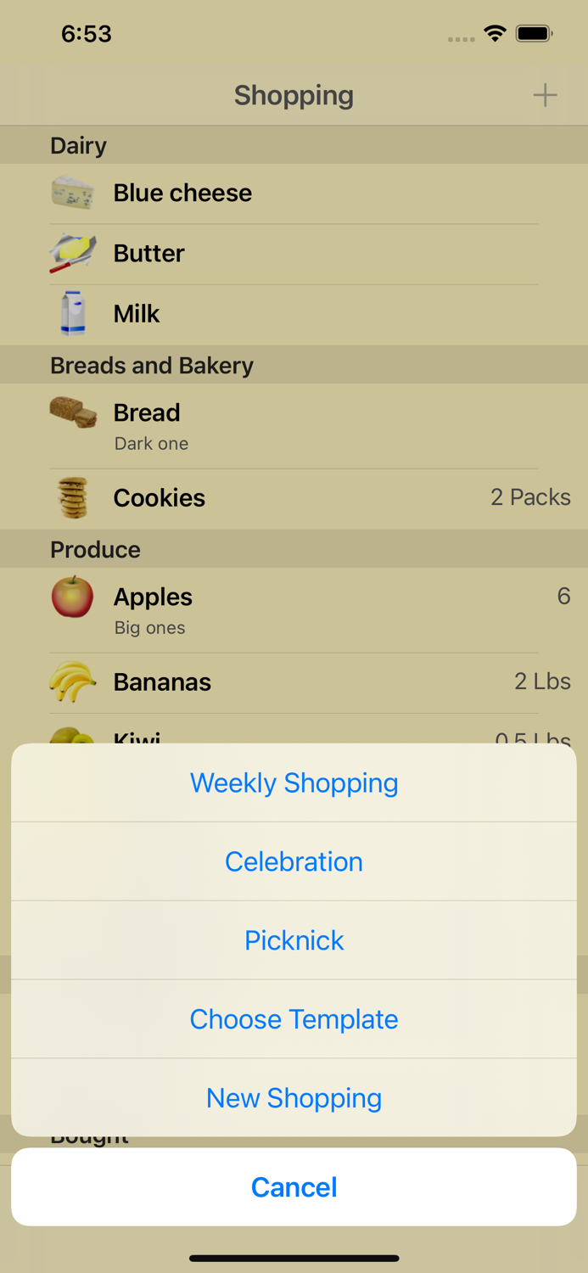Click the bread loaf icon
Image resolution: width=588 pixels, height=1273 pixels.
pos(72,412)
